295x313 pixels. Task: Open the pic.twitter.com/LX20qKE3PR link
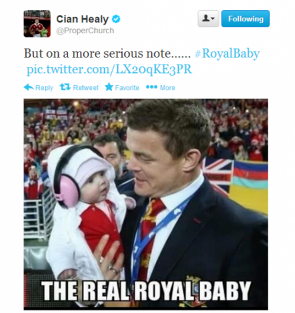[x=110, y=69]
